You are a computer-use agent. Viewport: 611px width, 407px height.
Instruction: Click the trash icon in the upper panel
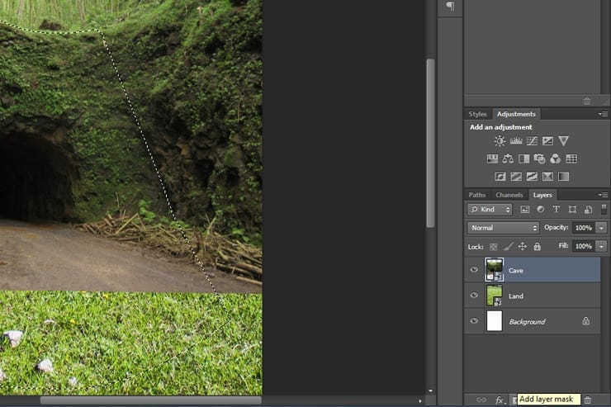click(x=587, y=102)
